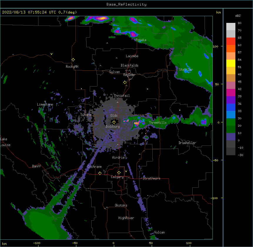
Task: Click the Sundre city label
Action: (86, 115)
